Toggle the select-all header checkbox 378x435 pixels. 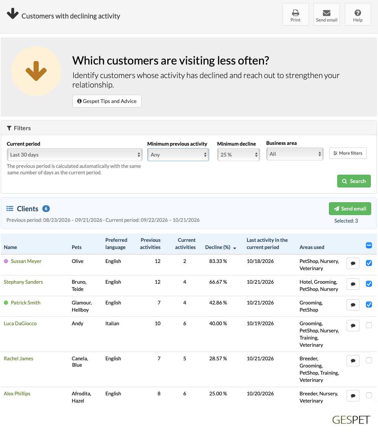[369, 245]
